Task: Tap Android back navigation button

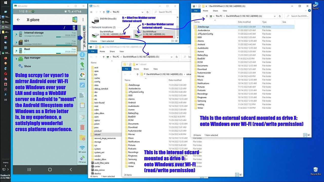Action: [71, 169]
